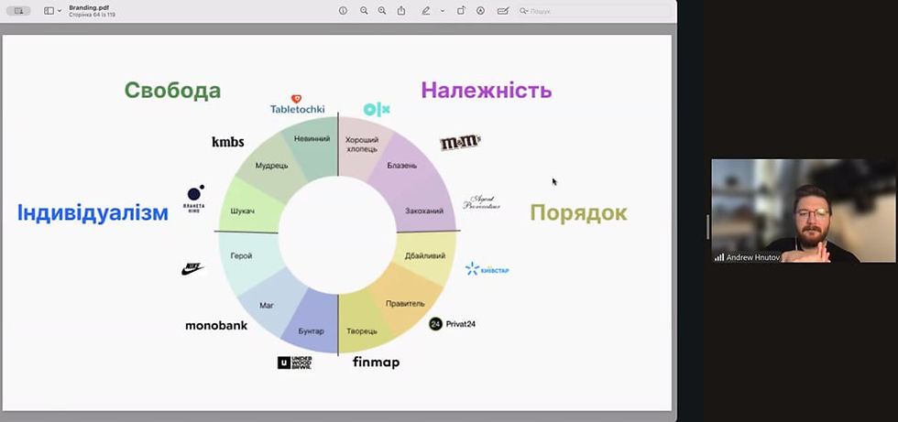The width and height of the screenshot is (898, 422).
Task: Rotate the page with rotate icon
Action: 460,11
